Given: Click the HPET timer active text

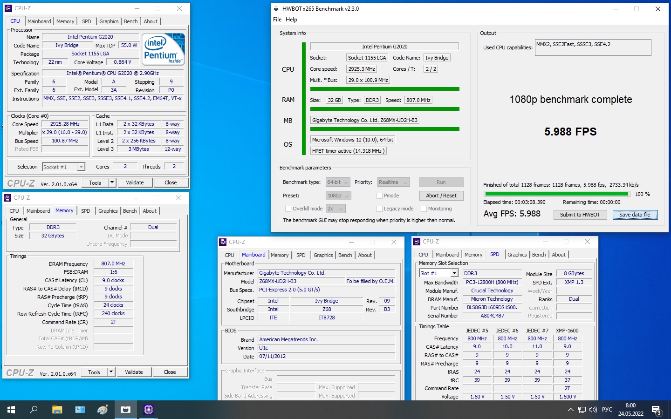Looking at the screenshot, I should [x=349, y=151].
